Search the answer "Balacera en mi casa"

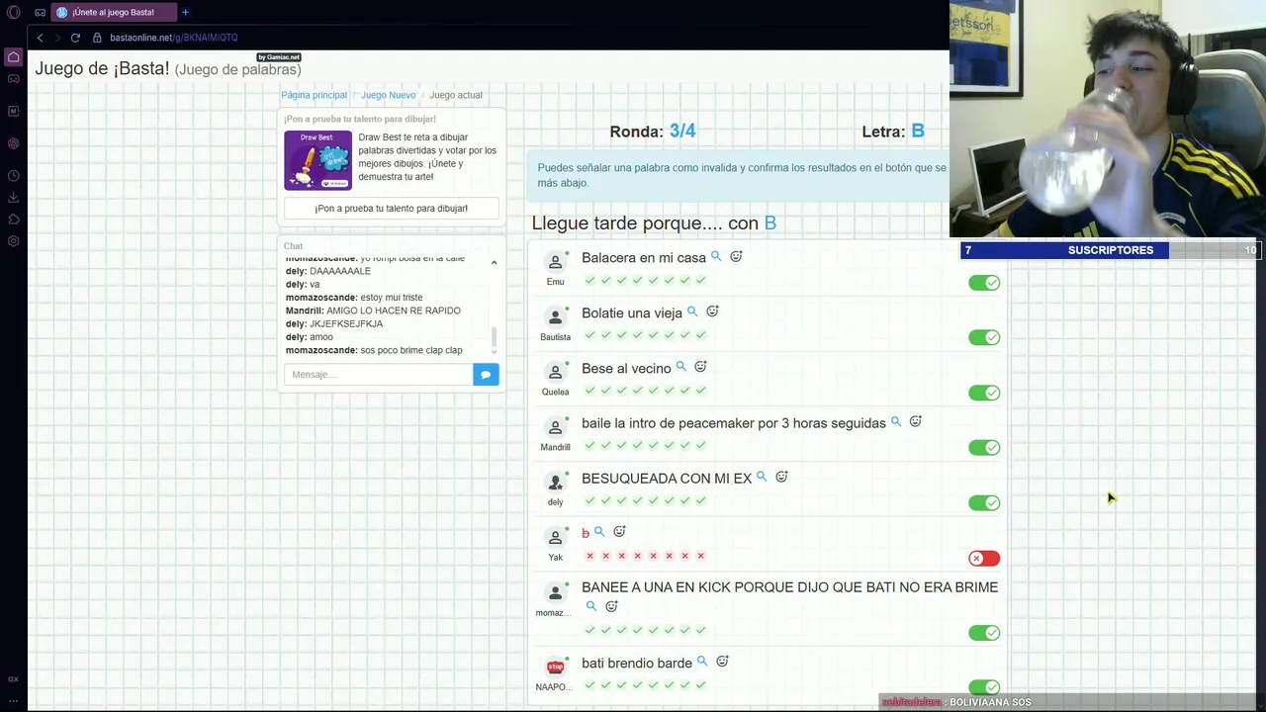click(x=716, y=256)
